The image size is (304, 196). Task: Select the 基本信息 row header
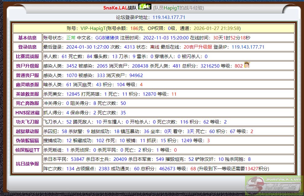tap(27, 38)
